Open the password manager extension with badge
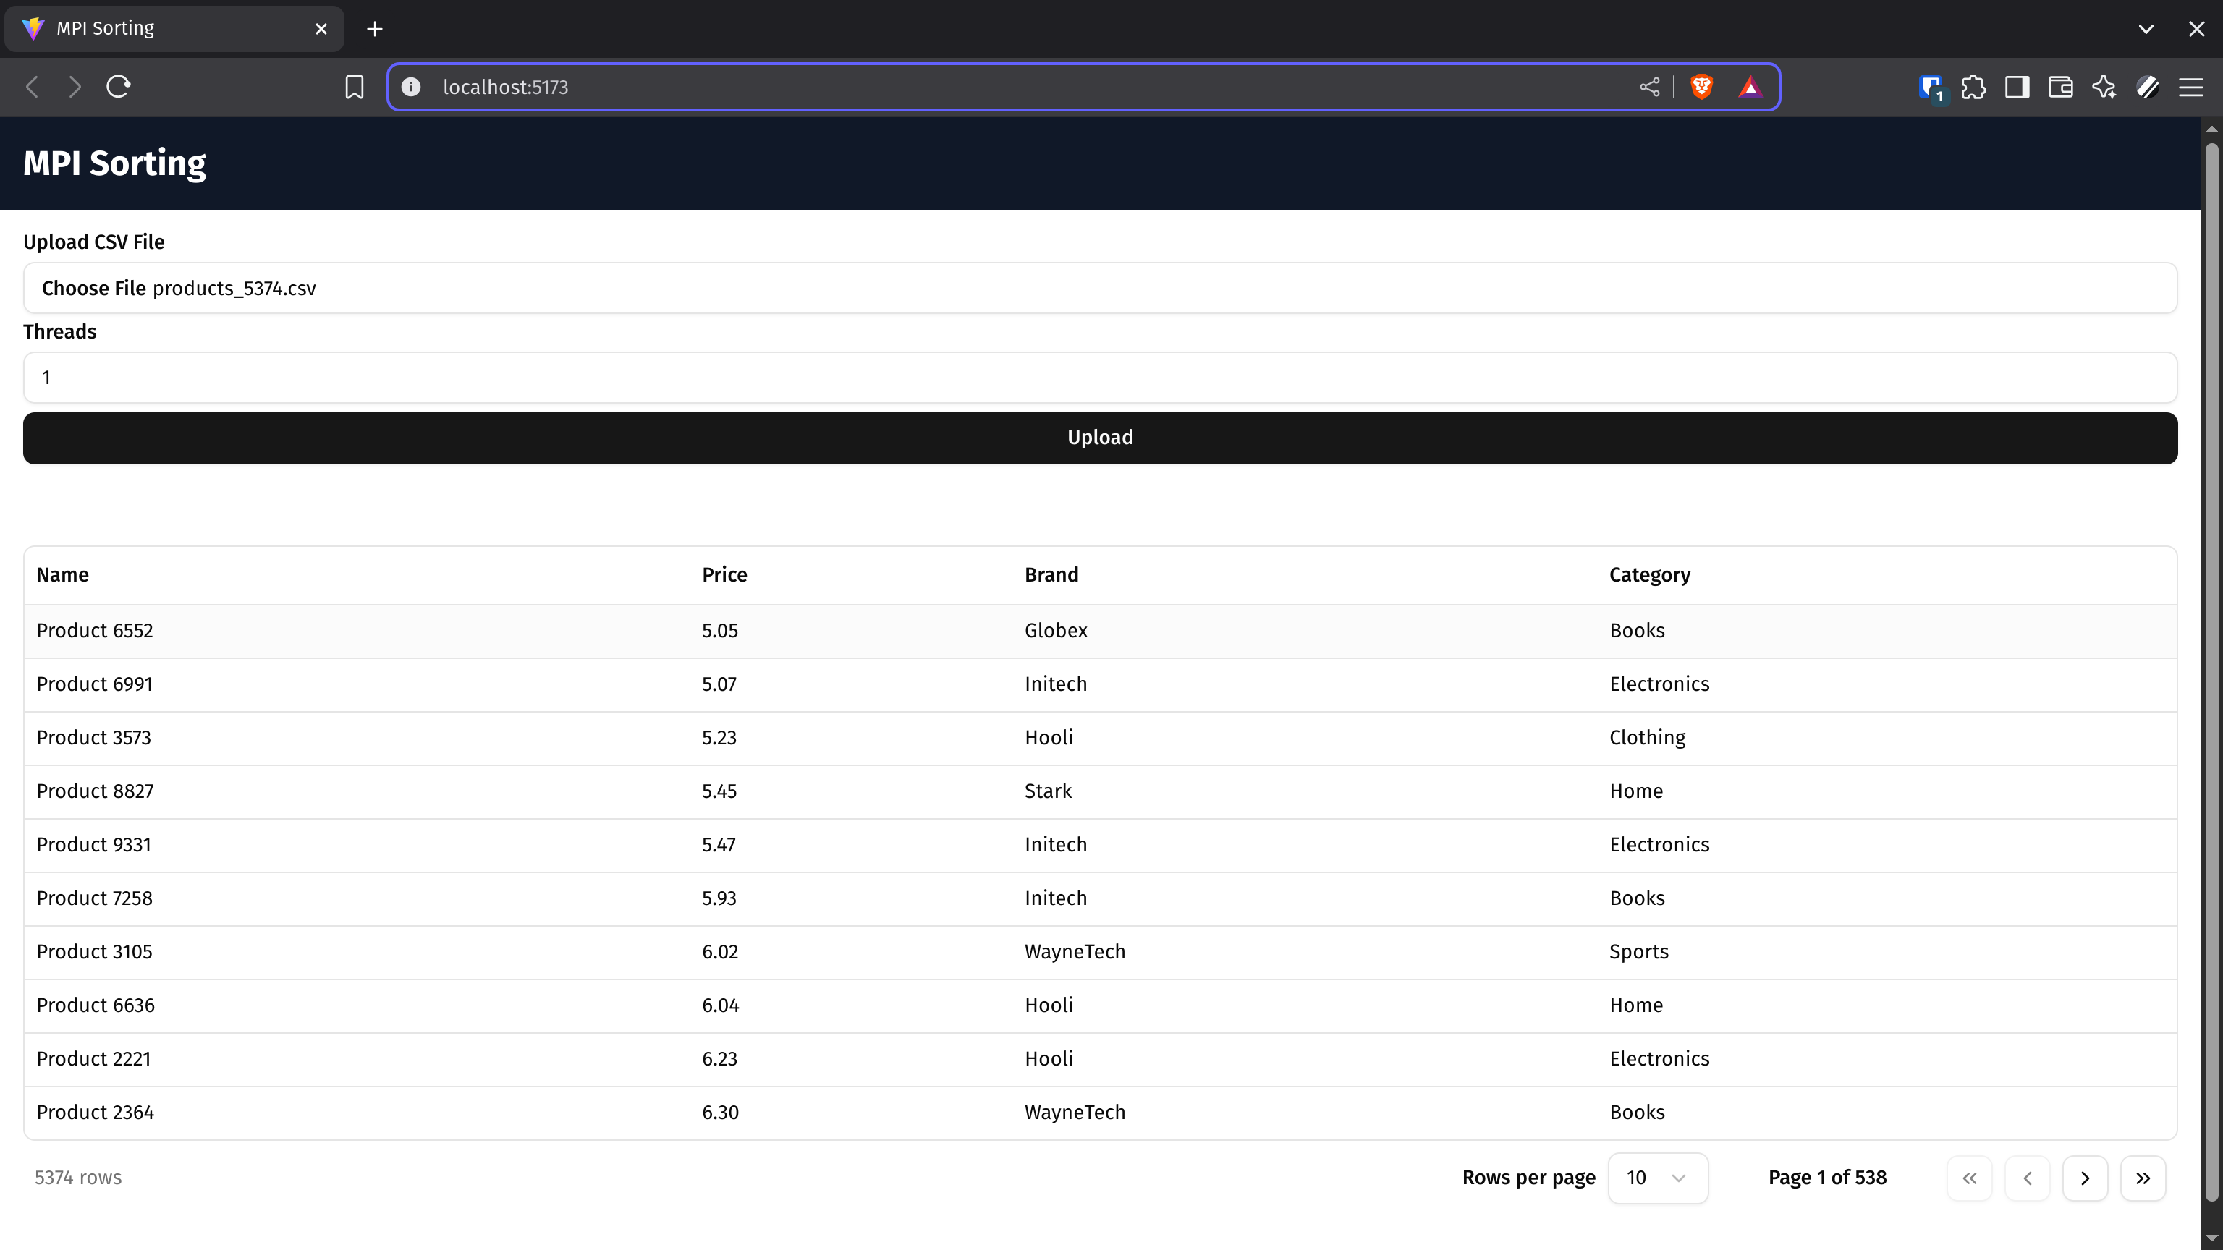2223x1250 pixels. [x=1931, y=86]
